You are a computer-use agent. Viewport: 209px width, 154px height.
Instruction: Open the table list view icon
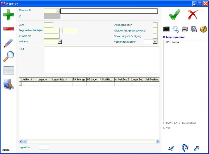[x=9, y=70]
